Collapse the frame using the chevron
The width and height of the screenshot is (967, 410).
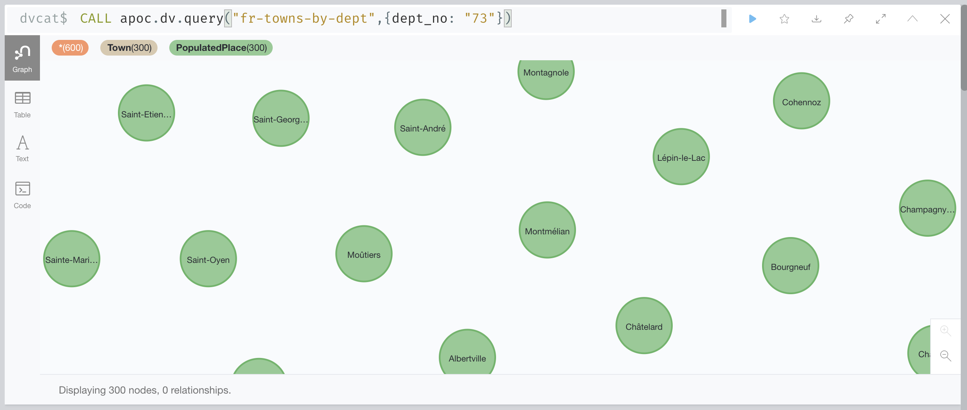pos(913,18)
